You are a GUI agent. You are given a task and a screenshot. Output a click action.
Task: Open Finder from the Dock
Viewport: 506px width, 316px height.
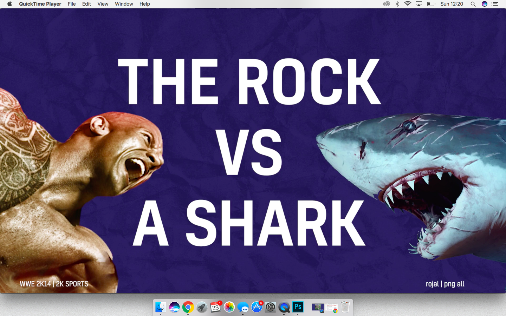(161, 307)
